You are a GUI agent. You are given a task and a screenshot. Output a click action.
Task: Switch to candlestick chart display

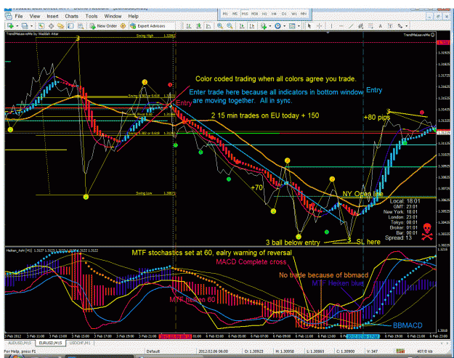198,26
